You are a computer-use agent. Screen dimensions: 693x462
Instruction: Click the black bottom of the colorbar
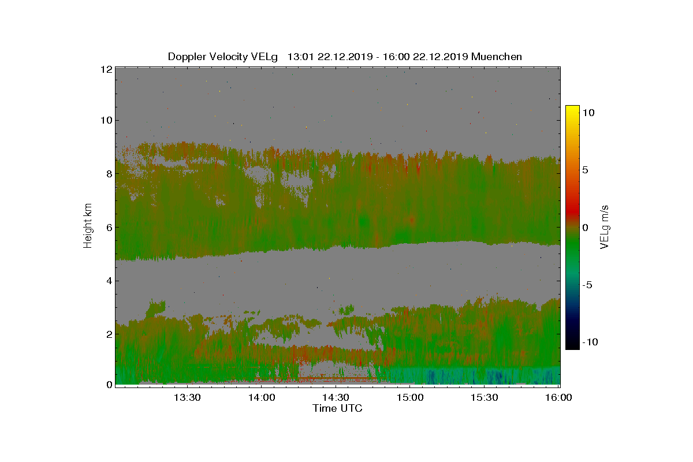572,344
